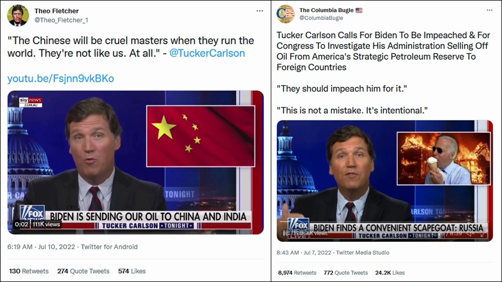View the 574 Likes list
The width and height of the screenshot is (502, 282).
point(132,271)
